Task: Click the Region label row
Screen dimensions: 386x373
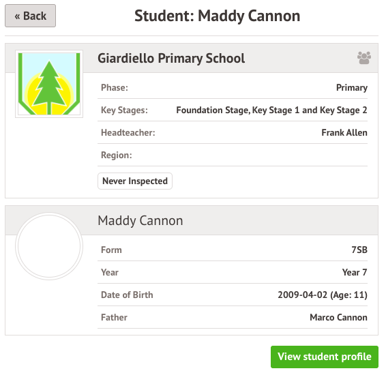Action: 233,155
